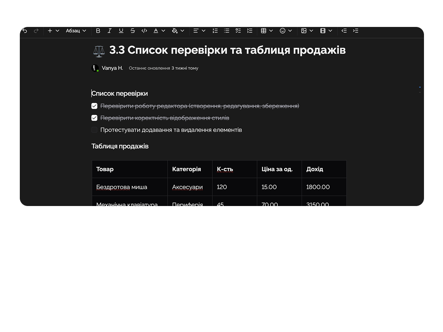
Task: Insert a bulleted list
Action: pyautogui.click(x=227, y=31)
